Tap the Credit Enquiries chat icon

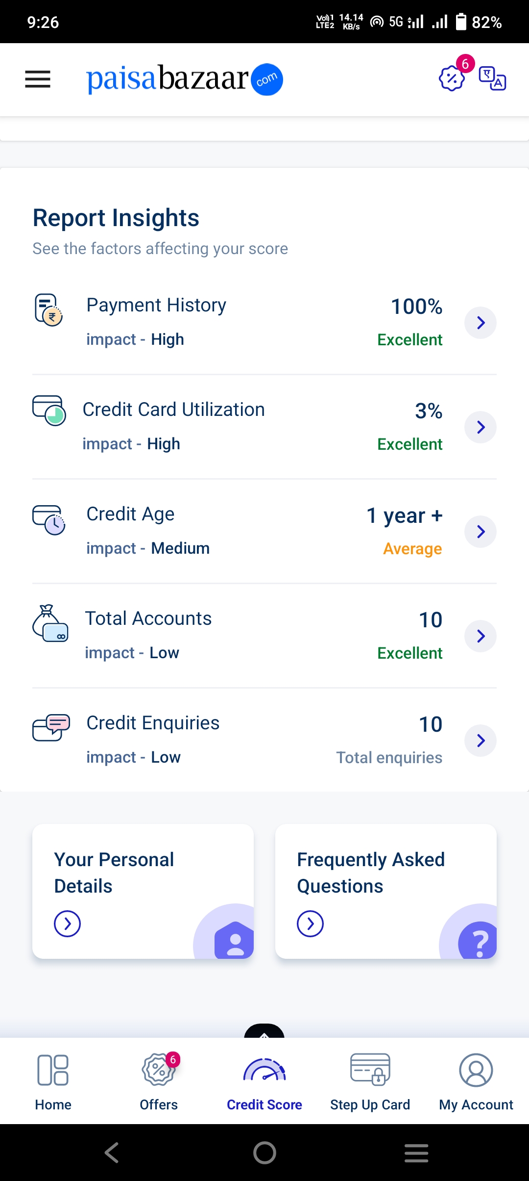tap(51, 727)
